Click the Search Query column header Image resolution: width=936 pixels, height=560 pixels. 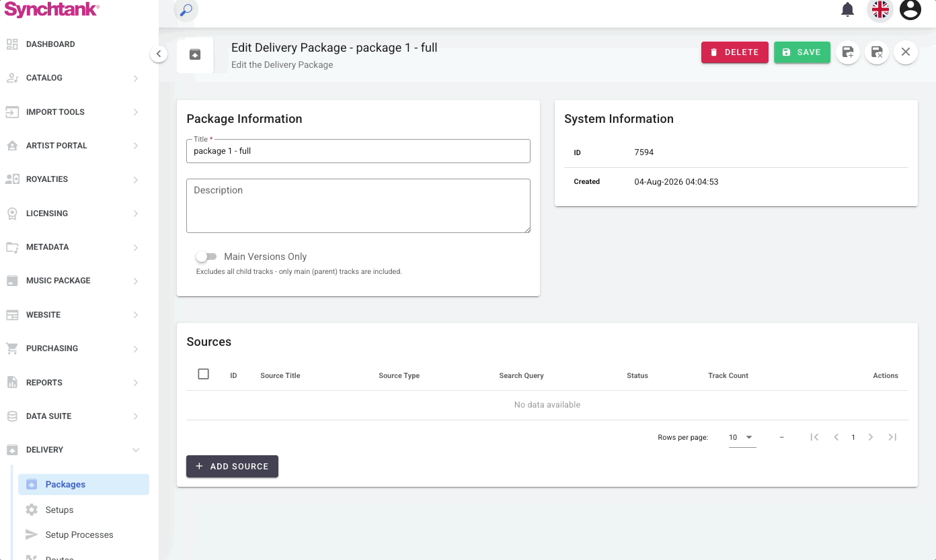[x=521, y=375]
